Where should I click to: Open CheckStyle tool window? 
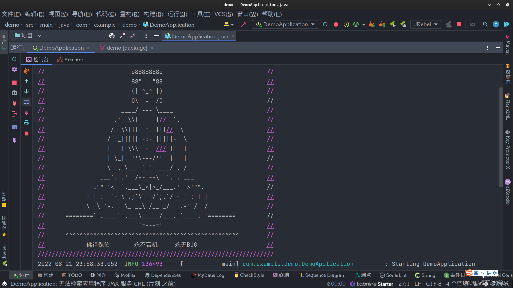click(249, 275)
